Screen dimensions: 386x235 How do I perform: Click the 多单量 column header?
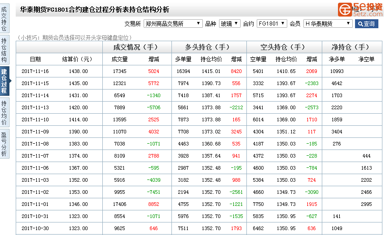pyautogui.click(x=183, y=59)
